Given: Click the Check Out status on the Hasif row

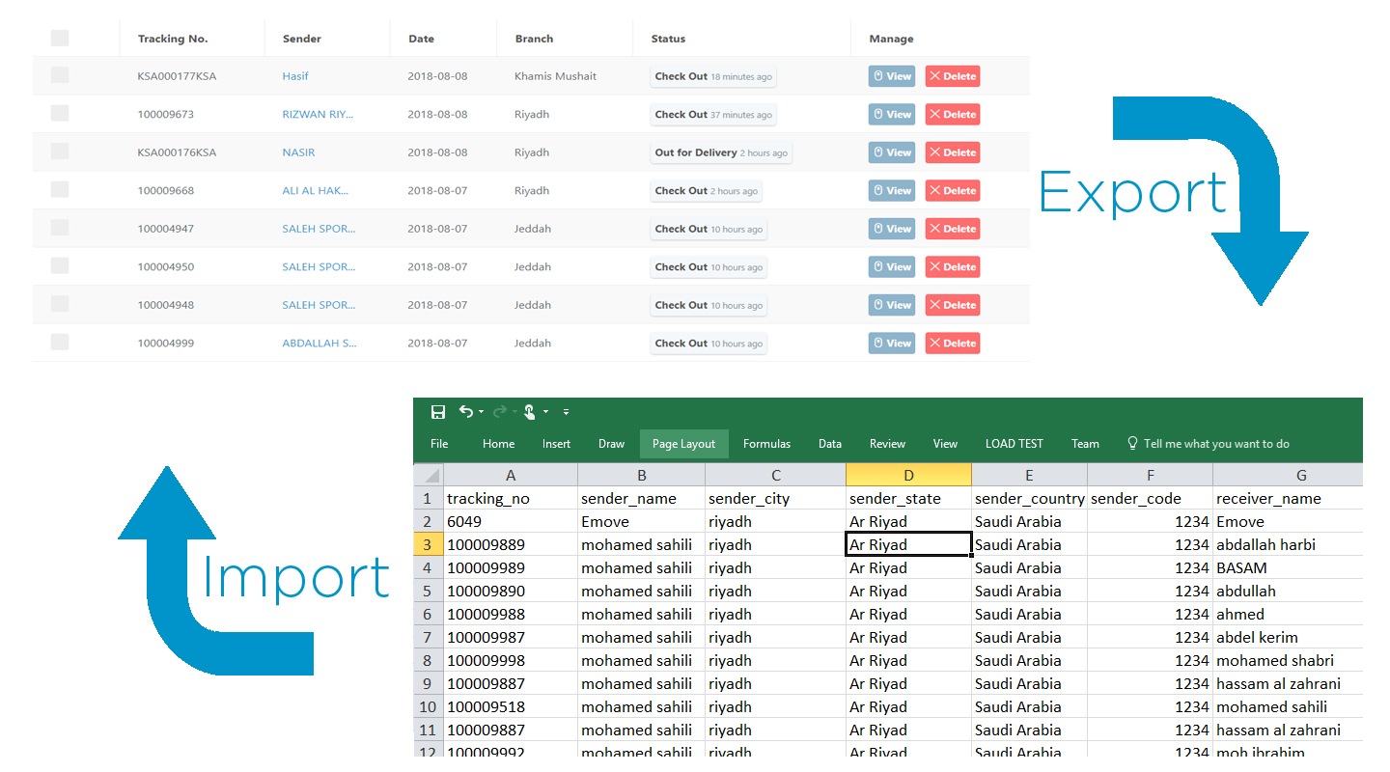Looking at the screenshot, I should tap(713, 76).
